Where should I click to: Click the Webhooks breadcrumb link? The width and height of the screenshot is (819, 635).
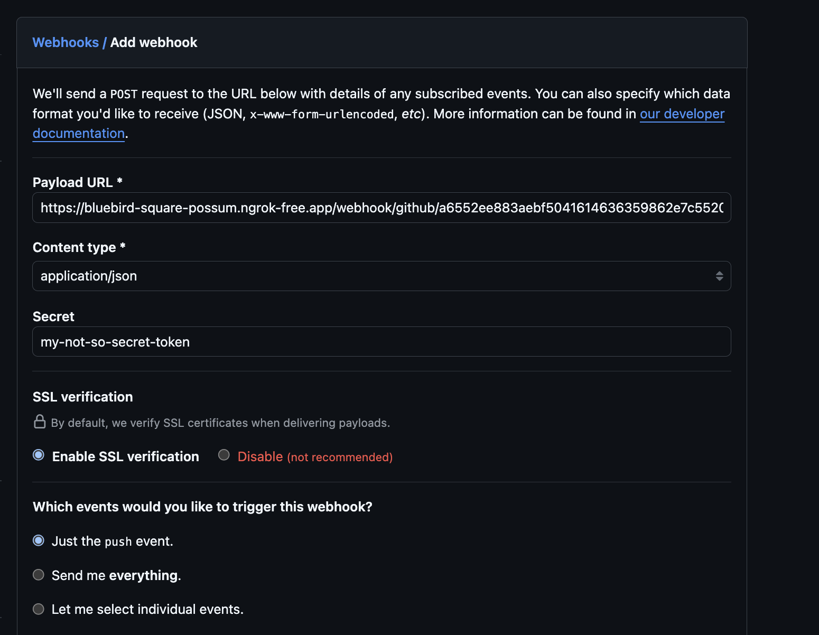66,42
